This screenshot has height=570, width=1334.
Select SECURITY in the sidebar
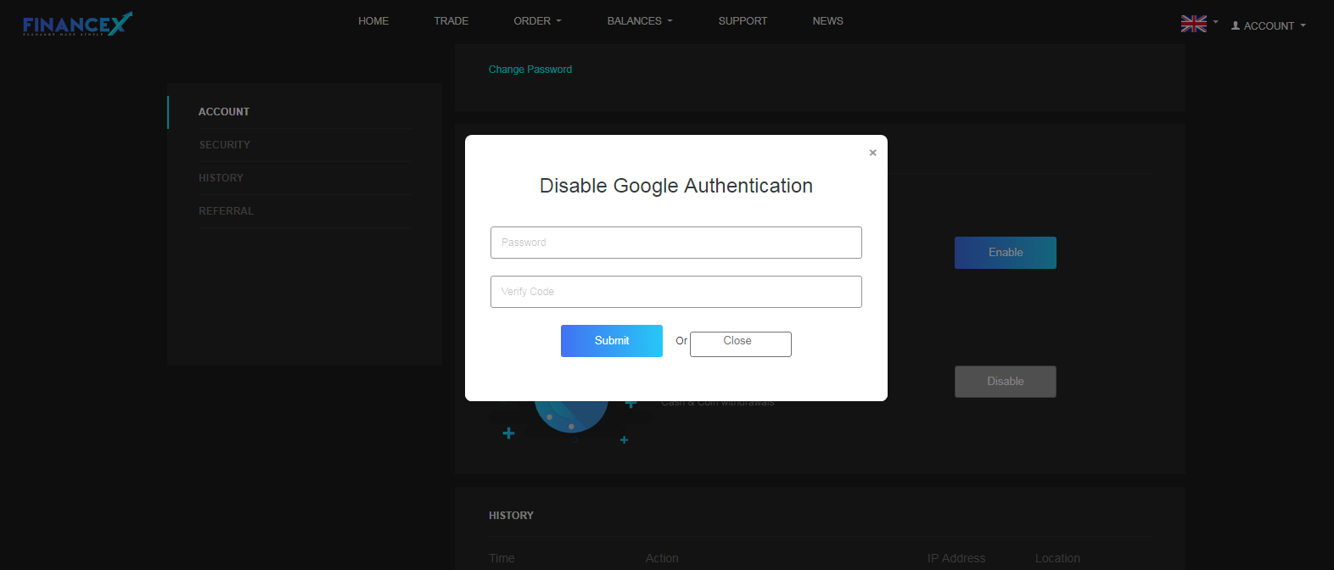pyautogui.click(x=224, y=145)
